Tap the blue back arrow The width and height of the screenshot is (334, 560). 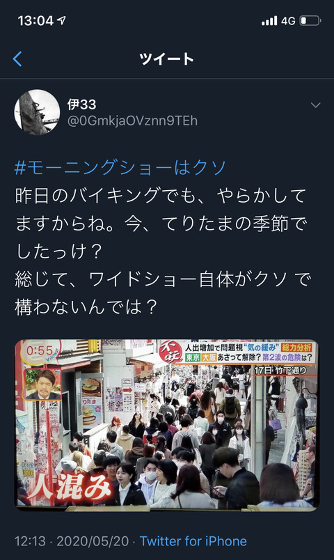[x=17, y=59]
